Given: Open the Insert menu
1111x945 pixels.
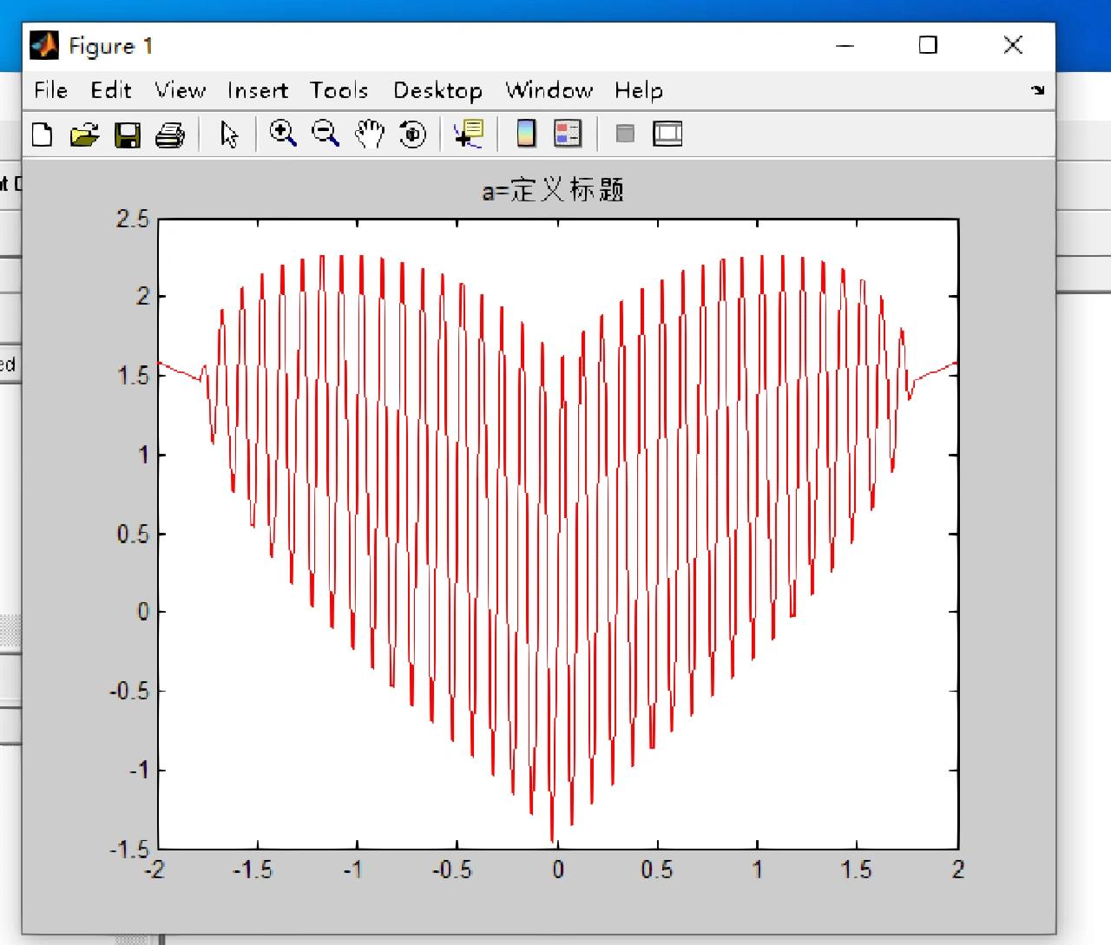Looking at the screenshot, I should (x=257, y=90).
